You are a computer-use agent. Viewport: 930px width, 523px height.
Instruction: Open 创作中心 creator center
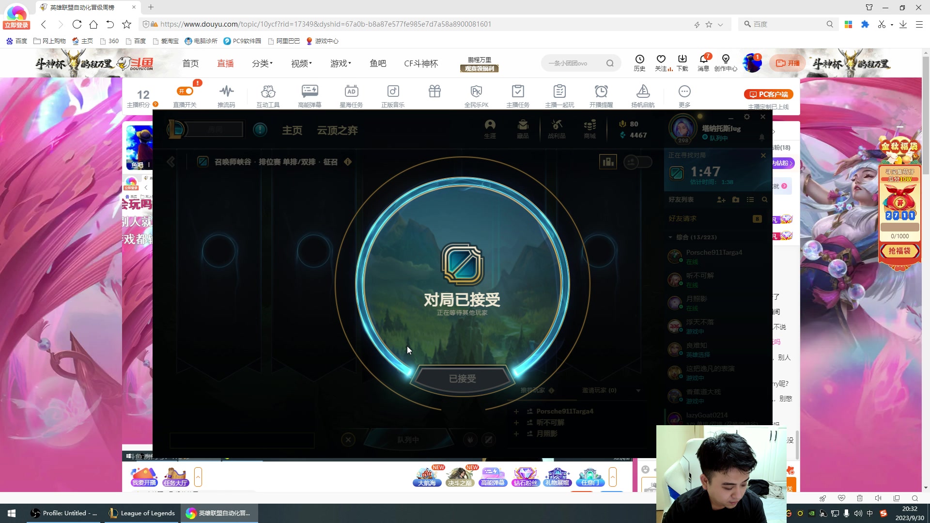tap(726, 63)
